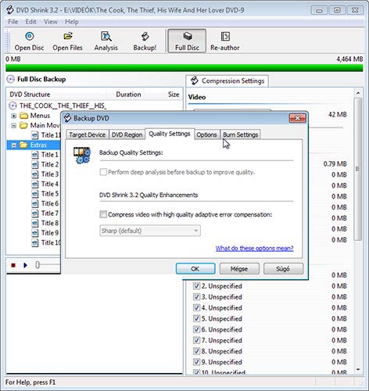Expand the Menus tree node
The width and height of the screenshot is (369, 391).
pos(14,116)
